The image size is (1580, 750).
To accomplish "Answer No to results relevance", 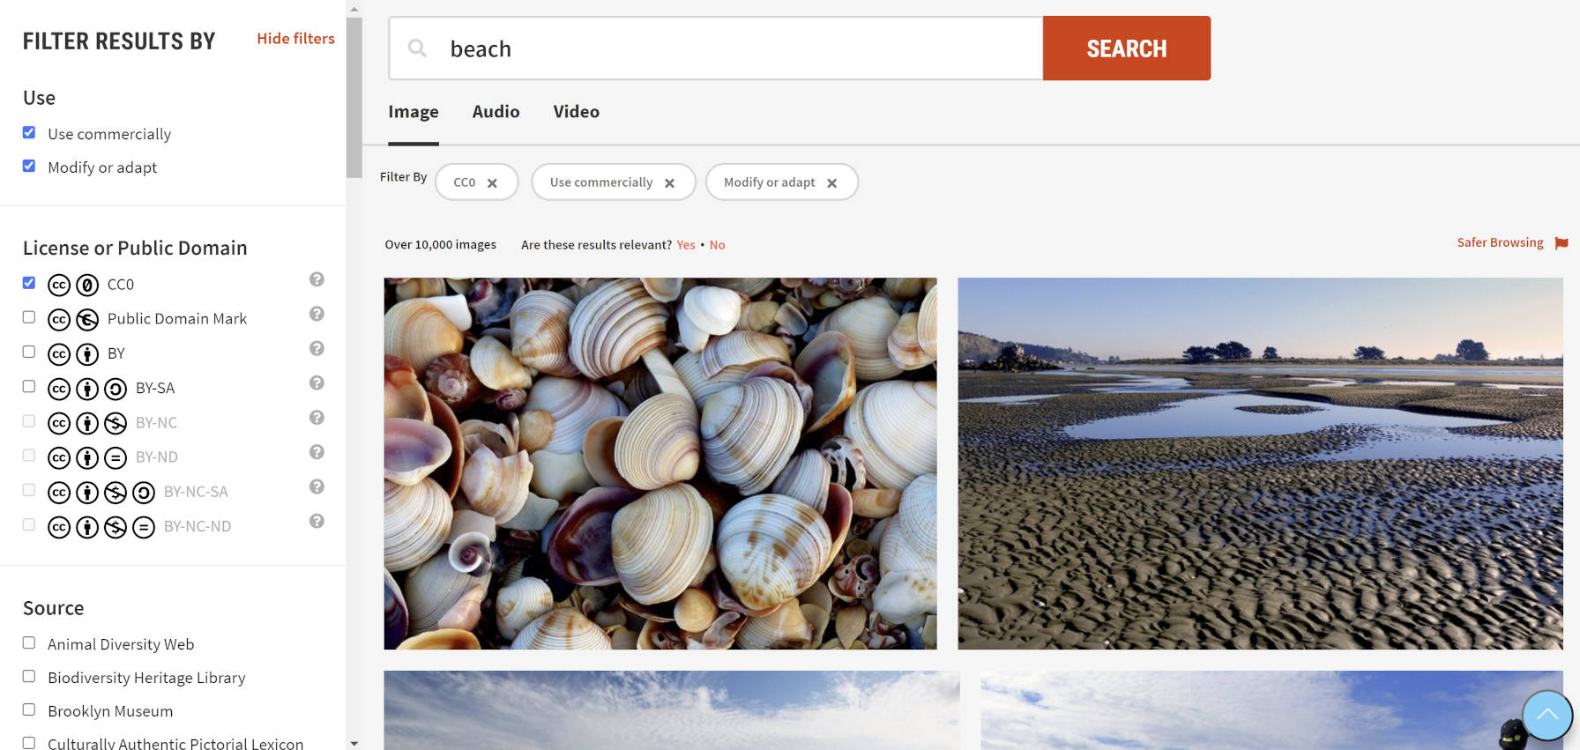I will click(x=717, y=245).
